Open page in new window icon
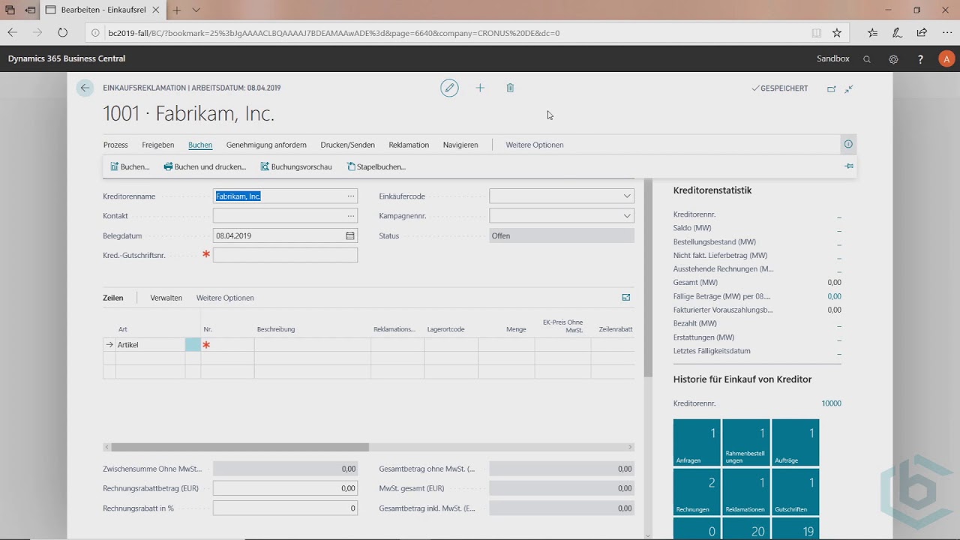The image size is (960, 540). (831, 88)
